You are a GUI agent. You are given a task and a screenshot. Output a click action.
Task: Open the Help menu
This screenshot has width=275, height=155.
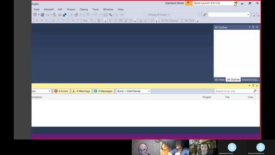[x=120, y=9]
